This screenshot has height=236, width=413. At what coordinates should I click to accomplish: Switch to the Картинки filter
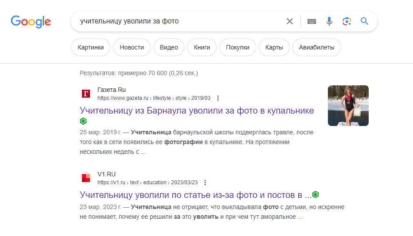point(90,47)
